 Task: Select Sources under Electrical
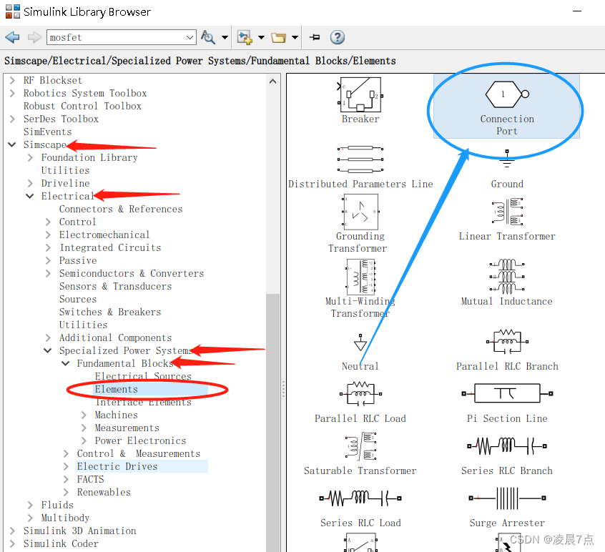(78, 299)
